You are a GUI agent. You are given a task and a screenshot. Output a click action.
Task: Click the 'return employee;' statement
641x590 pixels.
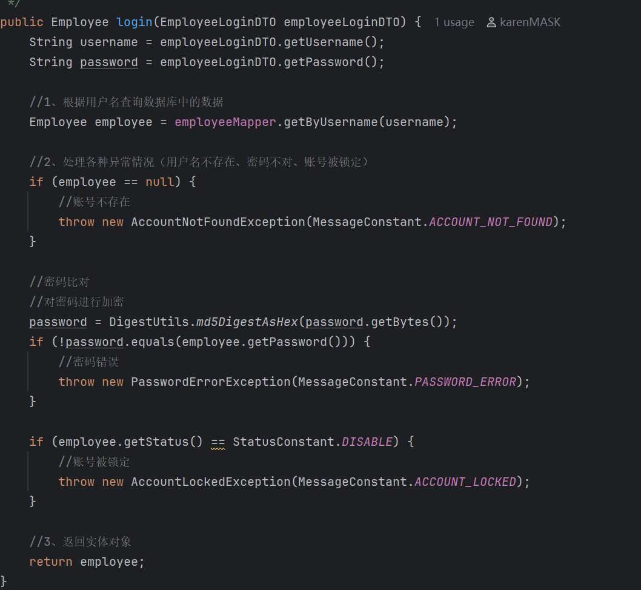click(x=87, y=562)
